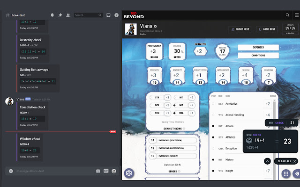Click Clear All roll results
Screen dimensions: 300x187
(286, 161)
